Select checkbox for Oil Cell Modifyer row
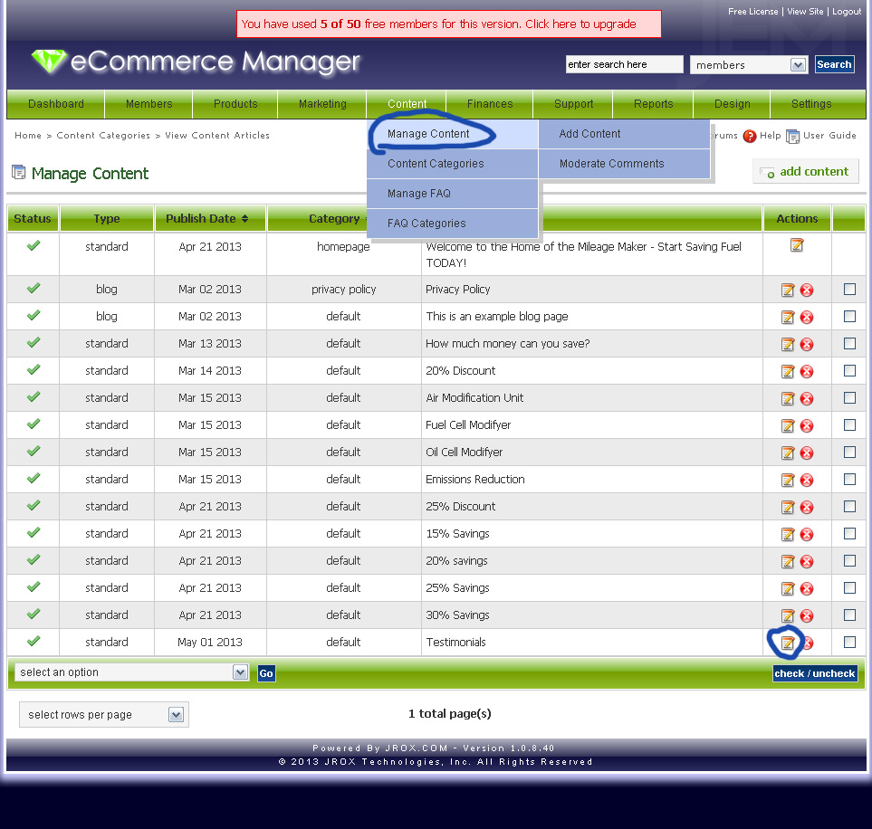Image resolution: width=872 pixels, height=829 pixels. tap(849, 453)
